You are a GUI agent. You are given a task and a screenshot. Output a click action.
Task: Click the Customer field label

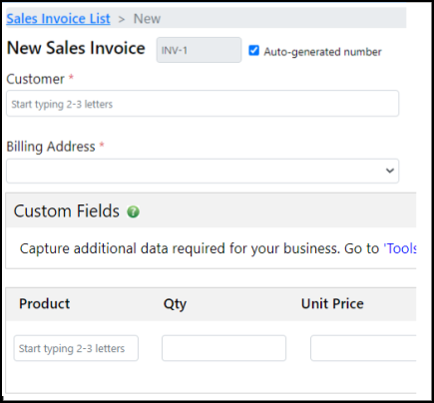point(36,79)
